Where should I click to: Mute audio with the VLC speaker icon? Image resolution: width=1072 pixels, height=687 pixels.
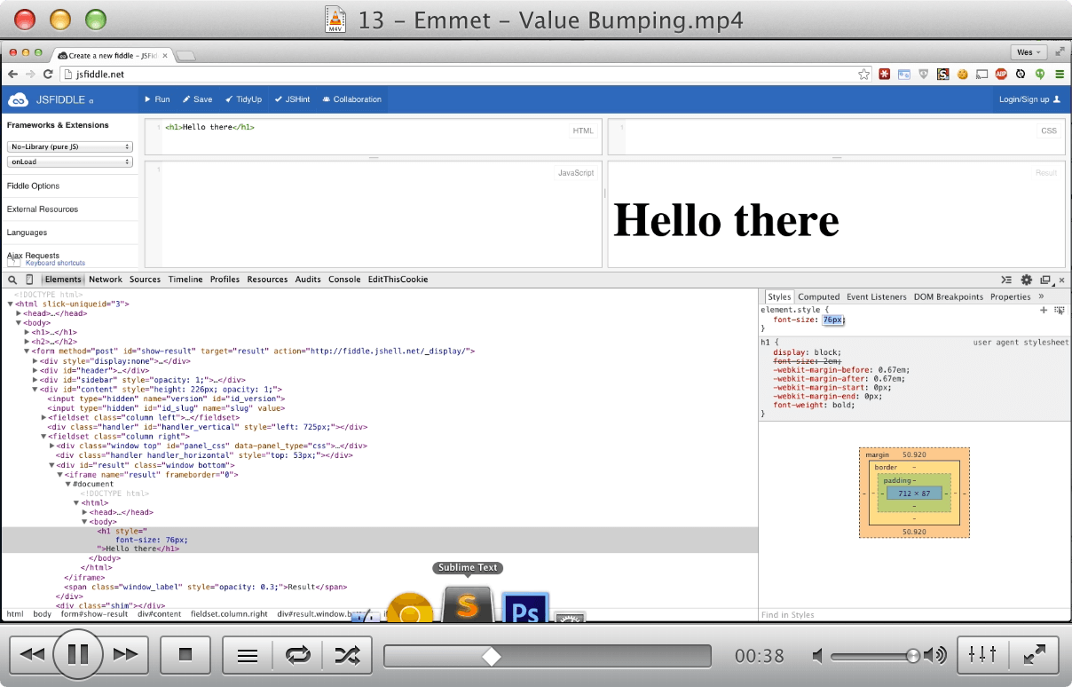[818, 656]
